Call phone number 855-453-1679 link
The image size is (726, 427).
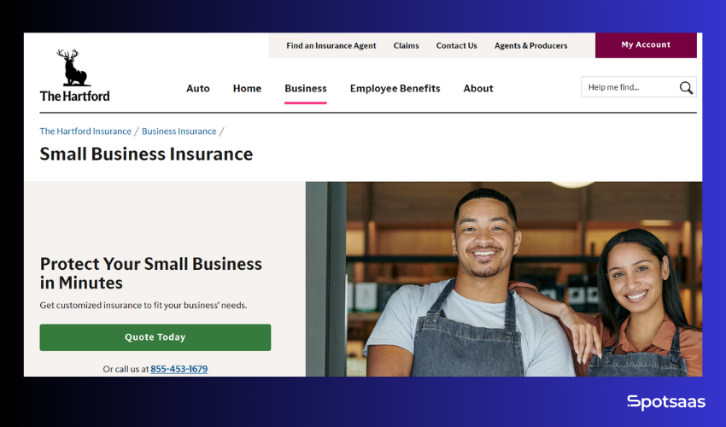tap(179, 369)
